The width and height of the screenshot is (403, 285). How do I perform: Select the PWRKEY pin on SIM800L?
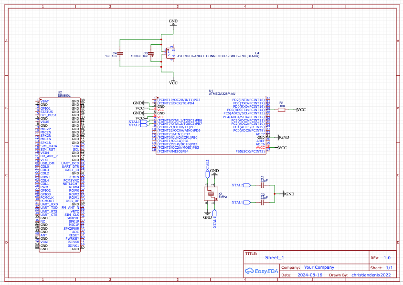pyautogui.click(x=72, y=239)
